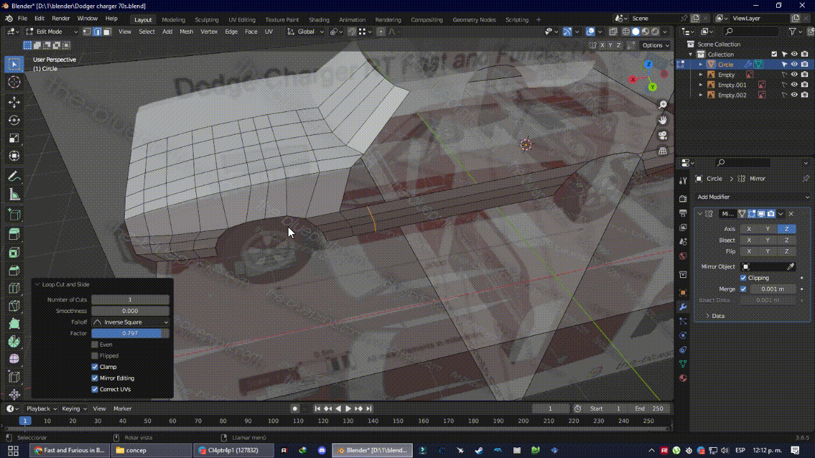Select the Extrude Region tool
This screenshot has height=458, width=815.
tap(14, 235)
